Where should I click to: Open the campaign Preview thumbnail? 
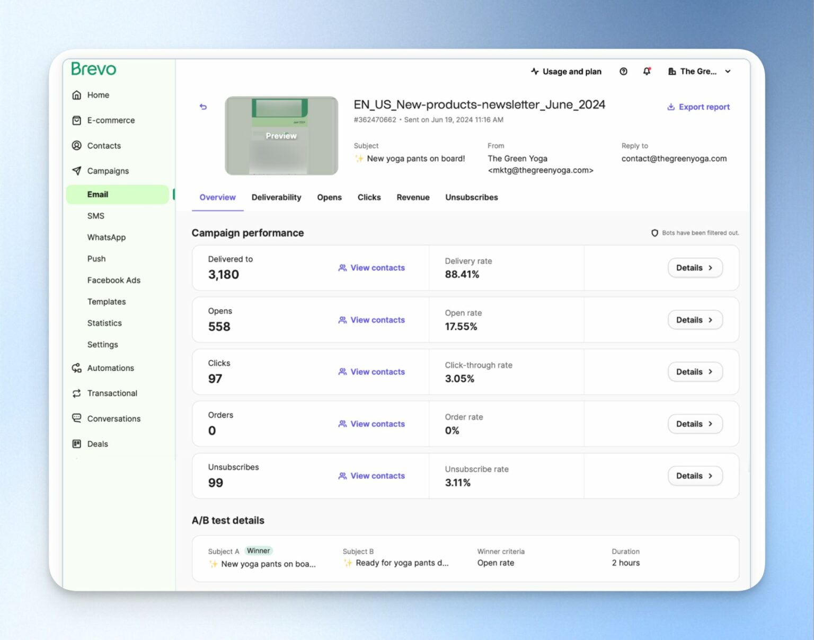pyautogui.click(x=281, y=136)
